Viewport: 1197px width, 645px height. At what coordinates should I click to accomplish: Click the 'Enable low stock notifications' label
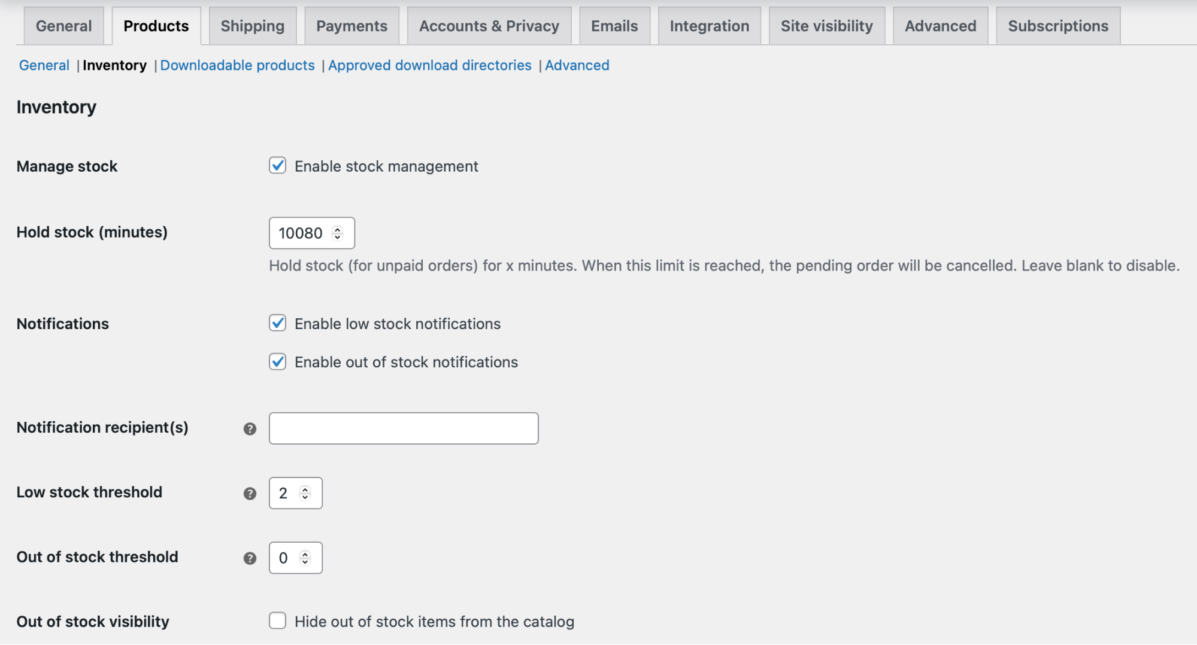pyautogui.click(x=398, y=324)
